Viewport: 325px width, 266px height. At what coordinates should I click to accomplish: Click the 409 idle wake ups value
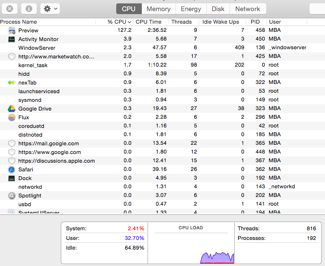point(239,47)
